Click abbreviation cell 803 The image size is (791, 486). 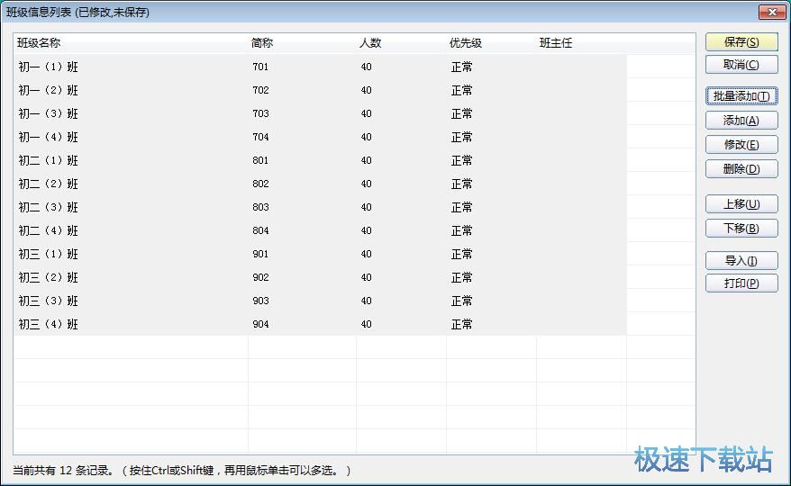pyautogui.click(x=260, y=207)
